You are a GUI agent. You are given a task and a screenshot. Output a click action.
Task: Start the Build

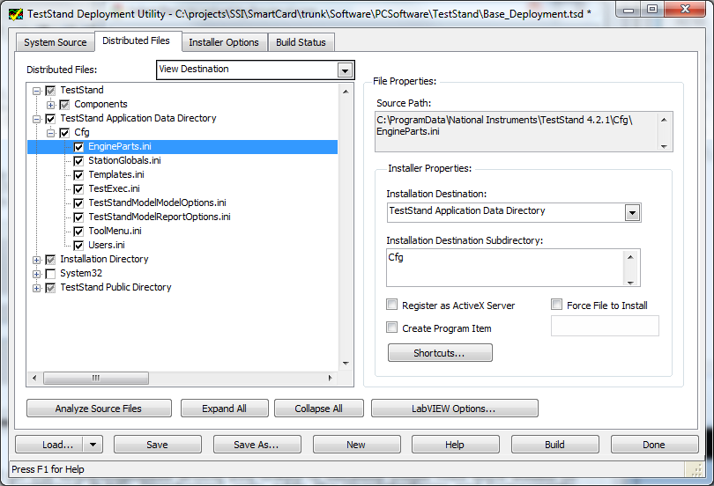tap(555, 445)
